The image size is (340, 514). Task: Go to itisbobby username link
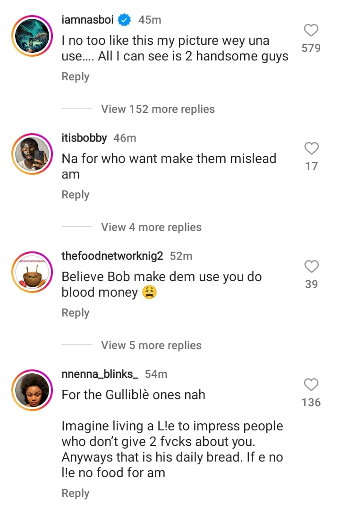coord(84,138)
